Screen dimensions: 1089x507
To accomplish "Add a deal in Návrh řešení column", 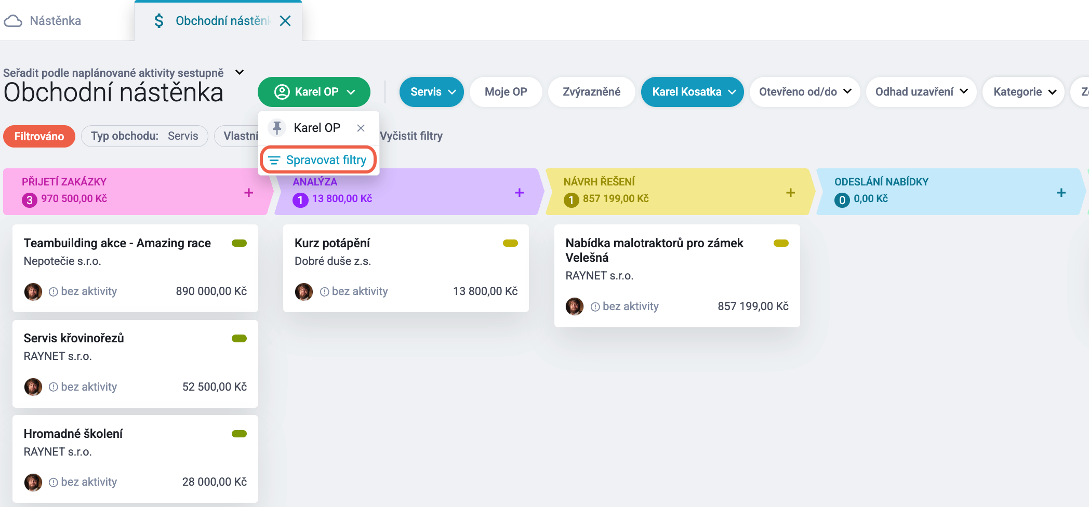I will pyautogui.click(x=790, y=193).
